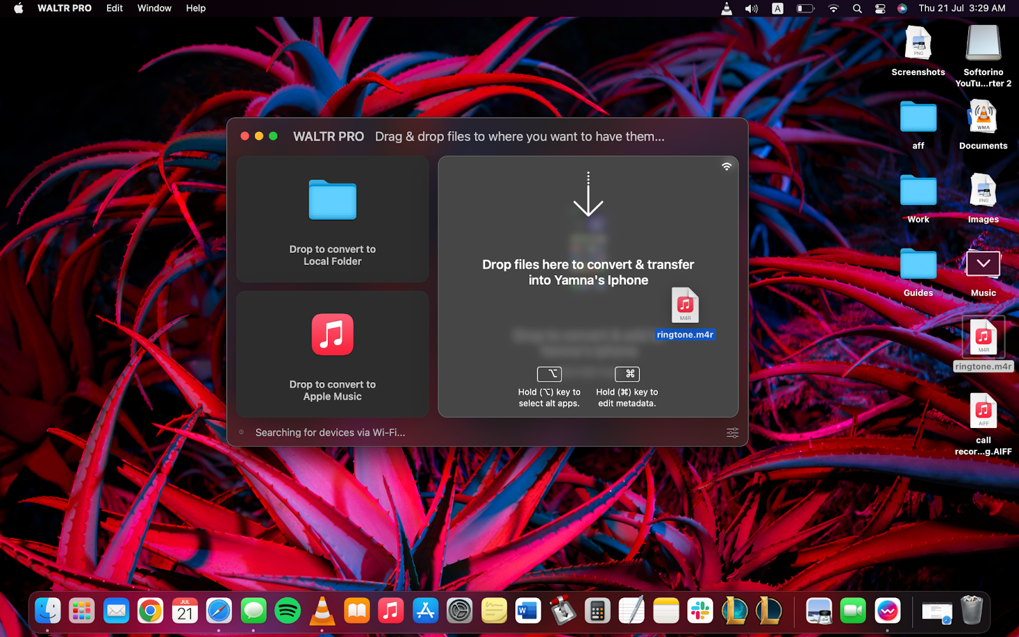Viewport: 1019px width, 637px height.
Task: Open Trash from the Dock
Action: click(x=972, y=610)
